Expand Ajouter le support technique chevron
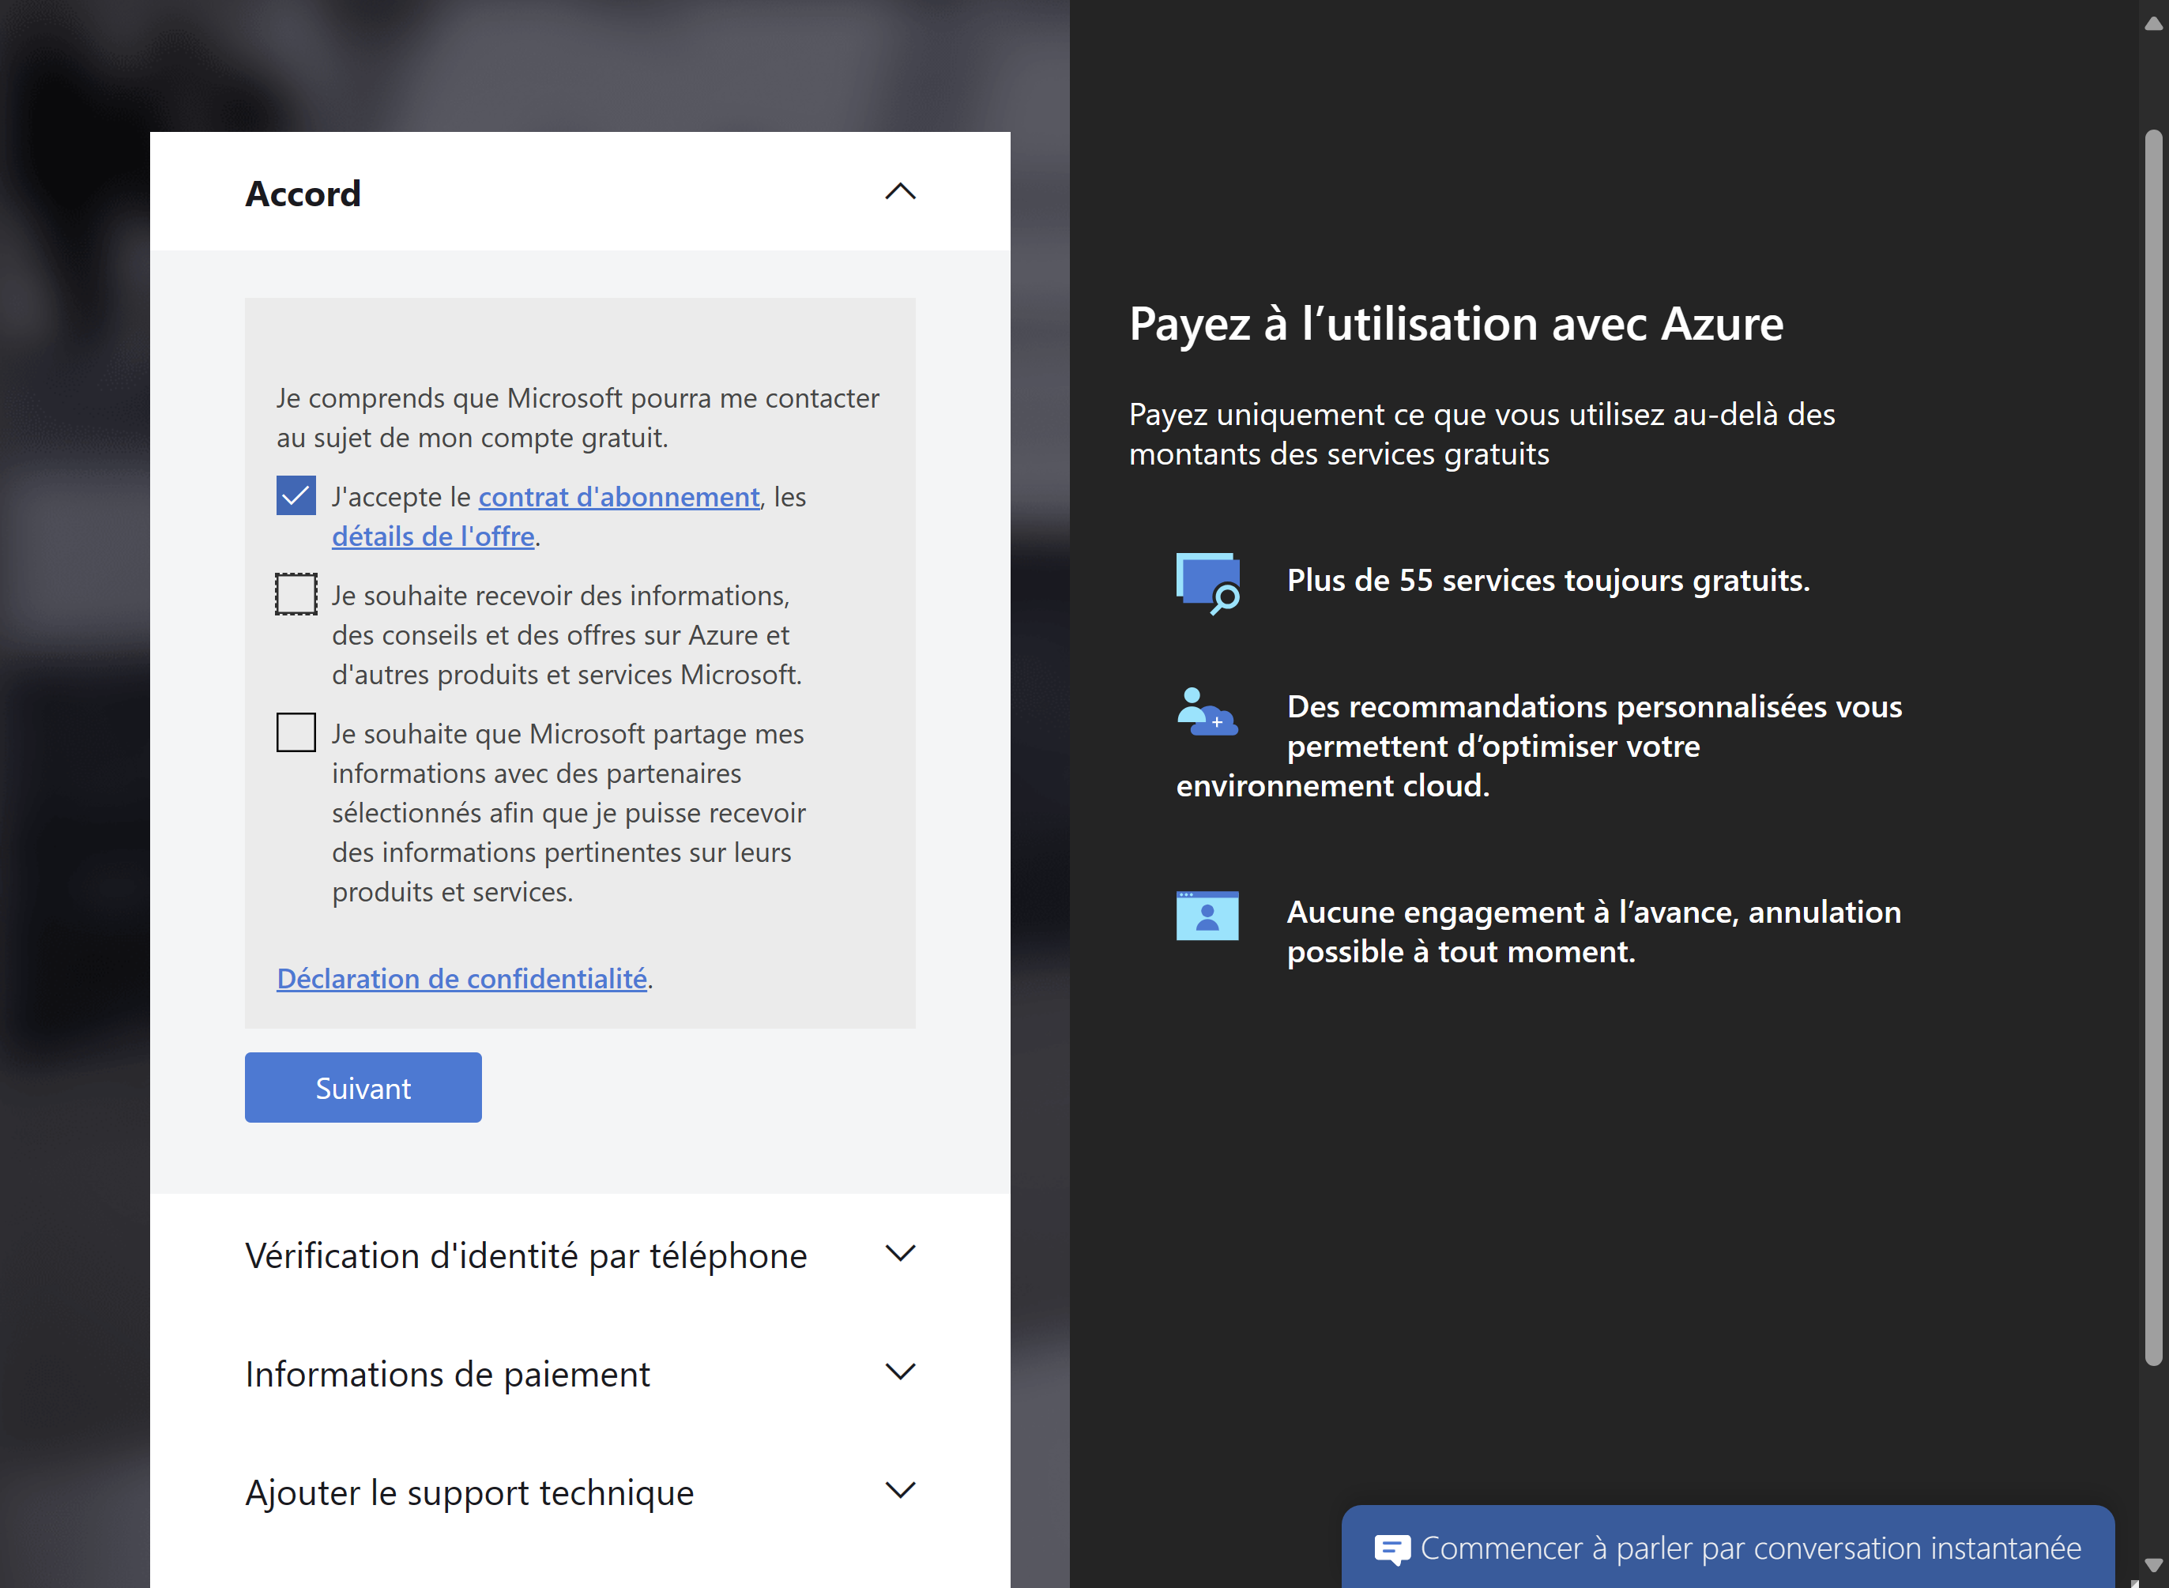Viewport: 2169px width, 1588px height. click(900, 1490)
